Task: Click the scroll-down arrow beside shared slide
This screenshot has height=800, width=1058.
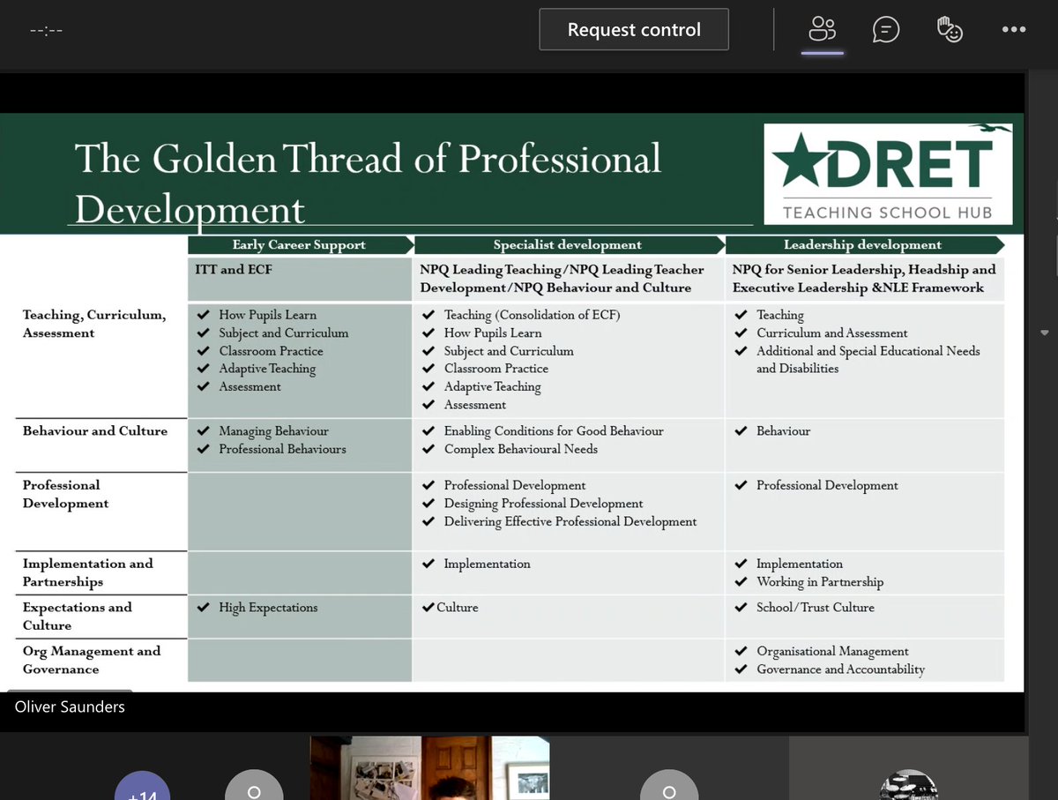Action: (1045, 333)
